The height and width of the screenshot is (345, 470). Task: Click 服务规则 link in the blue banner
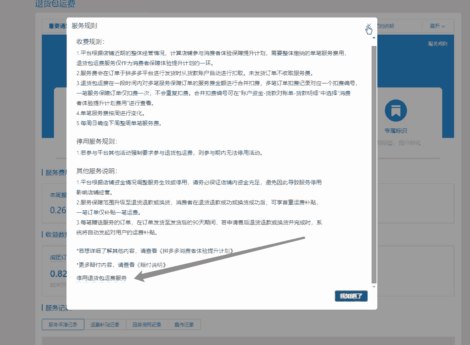click(437, 44)
